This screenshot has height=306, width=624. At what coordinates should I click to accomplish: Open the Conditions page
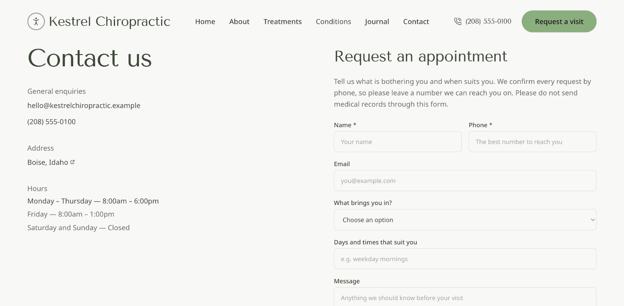click(x=333, y=21)
